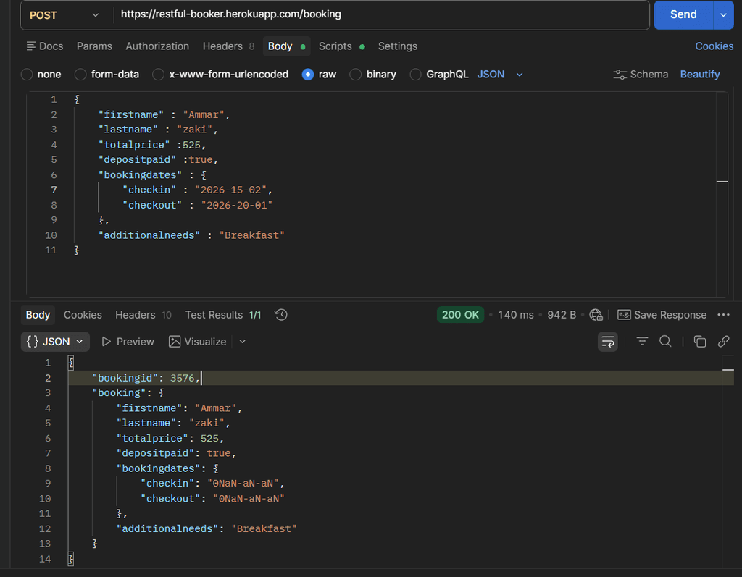Click the Beautify link
The width and height of the screenshot is (742, 577).
tap(700, 75)
